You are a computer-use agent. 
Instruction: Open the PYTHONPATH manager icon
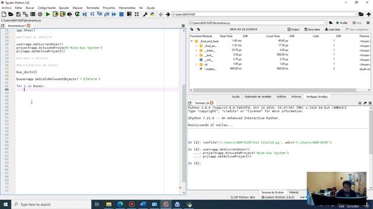pyautogui.click(x=153, y=15)
